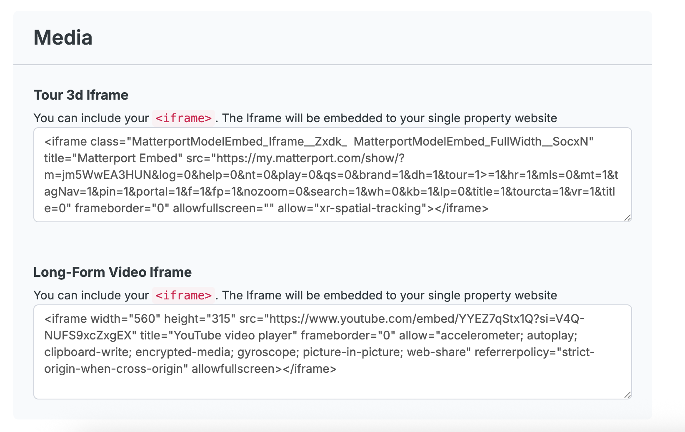Click "MatterportModelEmbed_FullWidth__SocxN" class text
Viewport: 685px width, 432px height.
point(473,142)
